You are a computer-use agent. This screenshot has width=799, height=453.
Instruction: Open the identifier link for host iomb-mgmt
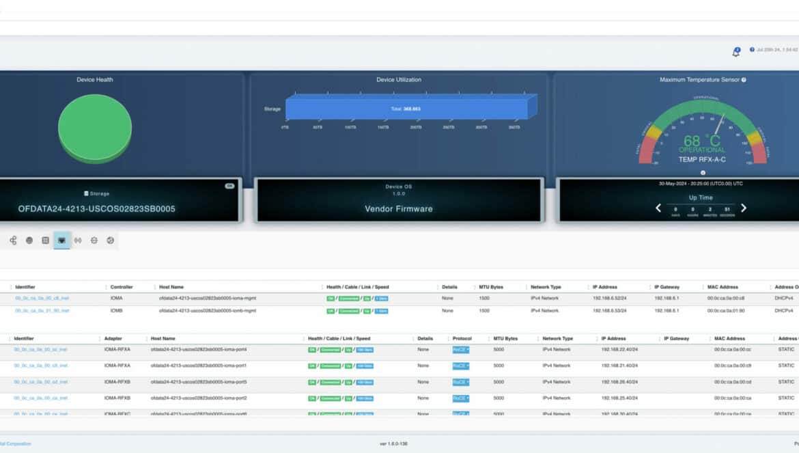(x=42, y=310)
